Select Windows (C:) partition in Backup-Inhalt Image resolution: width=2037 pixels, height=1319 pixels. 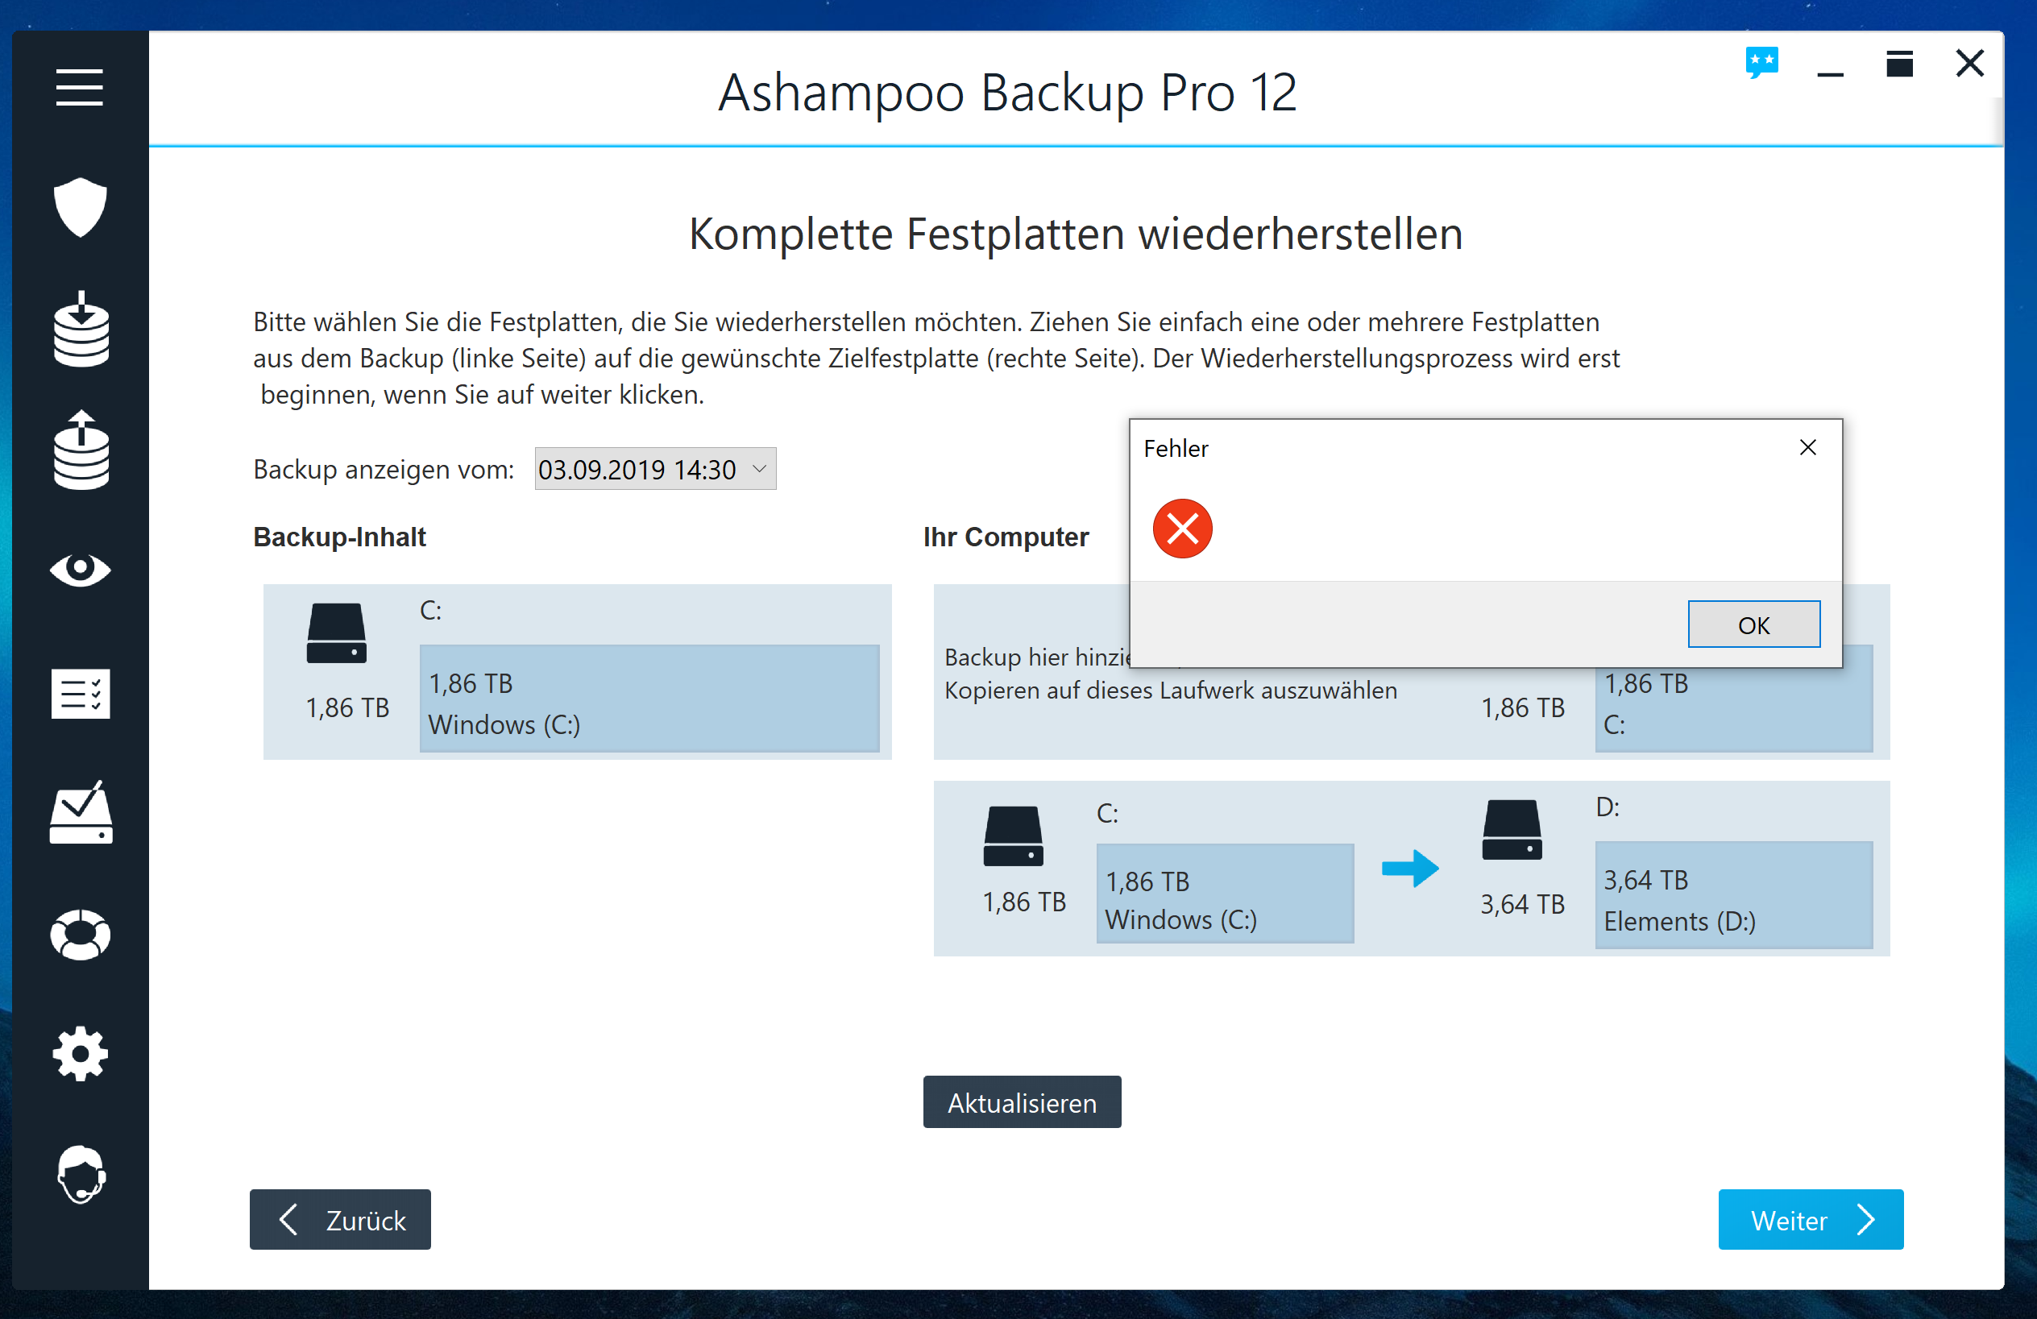click(649, 699)
